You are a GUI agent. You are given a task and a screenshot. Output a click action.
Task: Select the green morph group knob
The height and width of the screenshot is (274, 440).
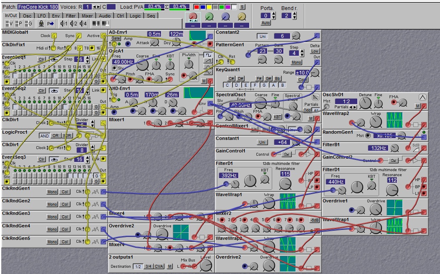(x=209, y=17)
